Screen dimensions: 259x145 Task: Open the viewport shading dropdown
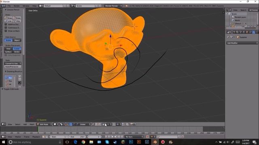pos(56,124)
